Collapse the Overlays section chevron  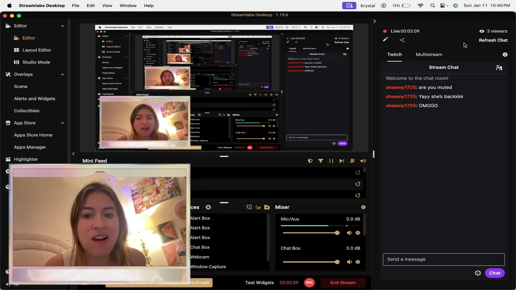tap(62, 75)
